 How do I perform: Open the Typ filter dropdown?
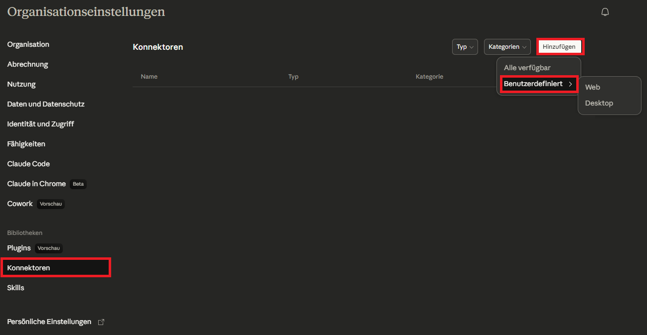click(x=465, y=47)
